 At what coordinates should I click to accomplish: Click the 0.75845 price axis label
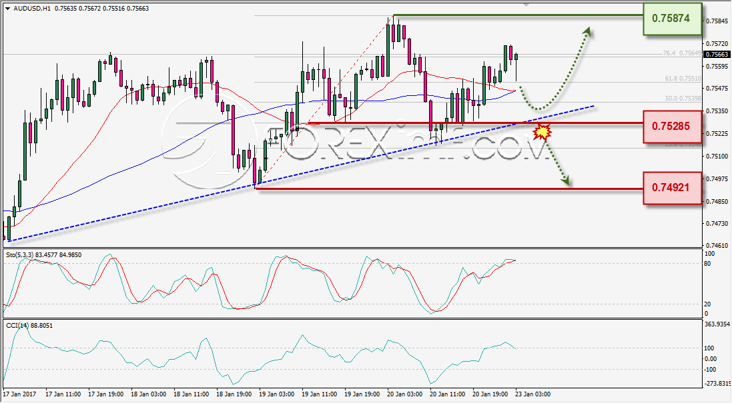click(717, 21)
